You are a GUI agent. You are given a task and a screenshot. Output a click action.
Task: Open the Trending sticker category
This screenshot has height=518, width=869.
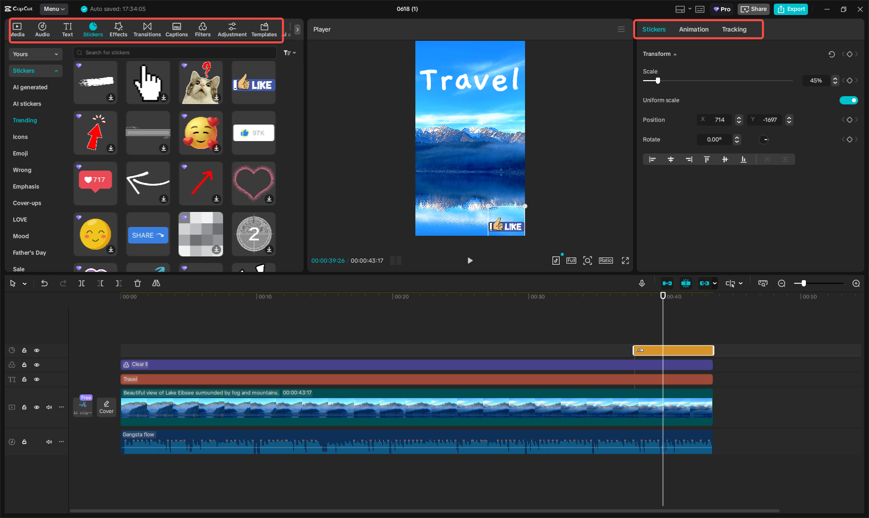coord(24,120)
